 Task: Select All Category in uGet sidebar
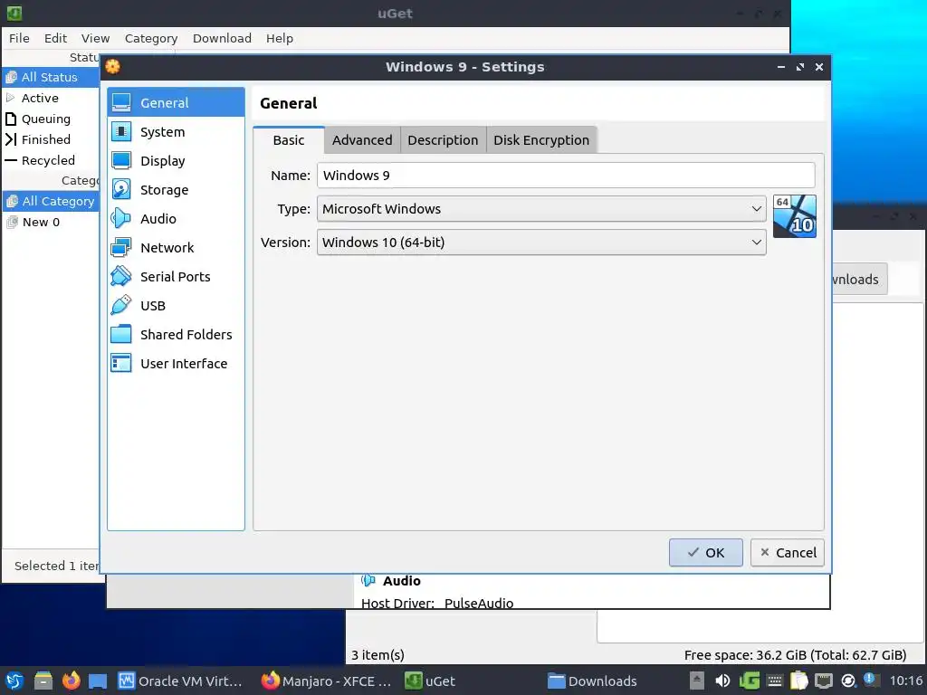click(x=51, y=201)
